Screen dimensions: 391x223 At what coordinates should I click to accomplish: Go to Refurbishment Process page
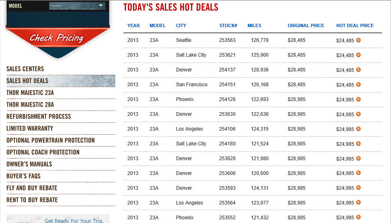[x=39, y=116]
